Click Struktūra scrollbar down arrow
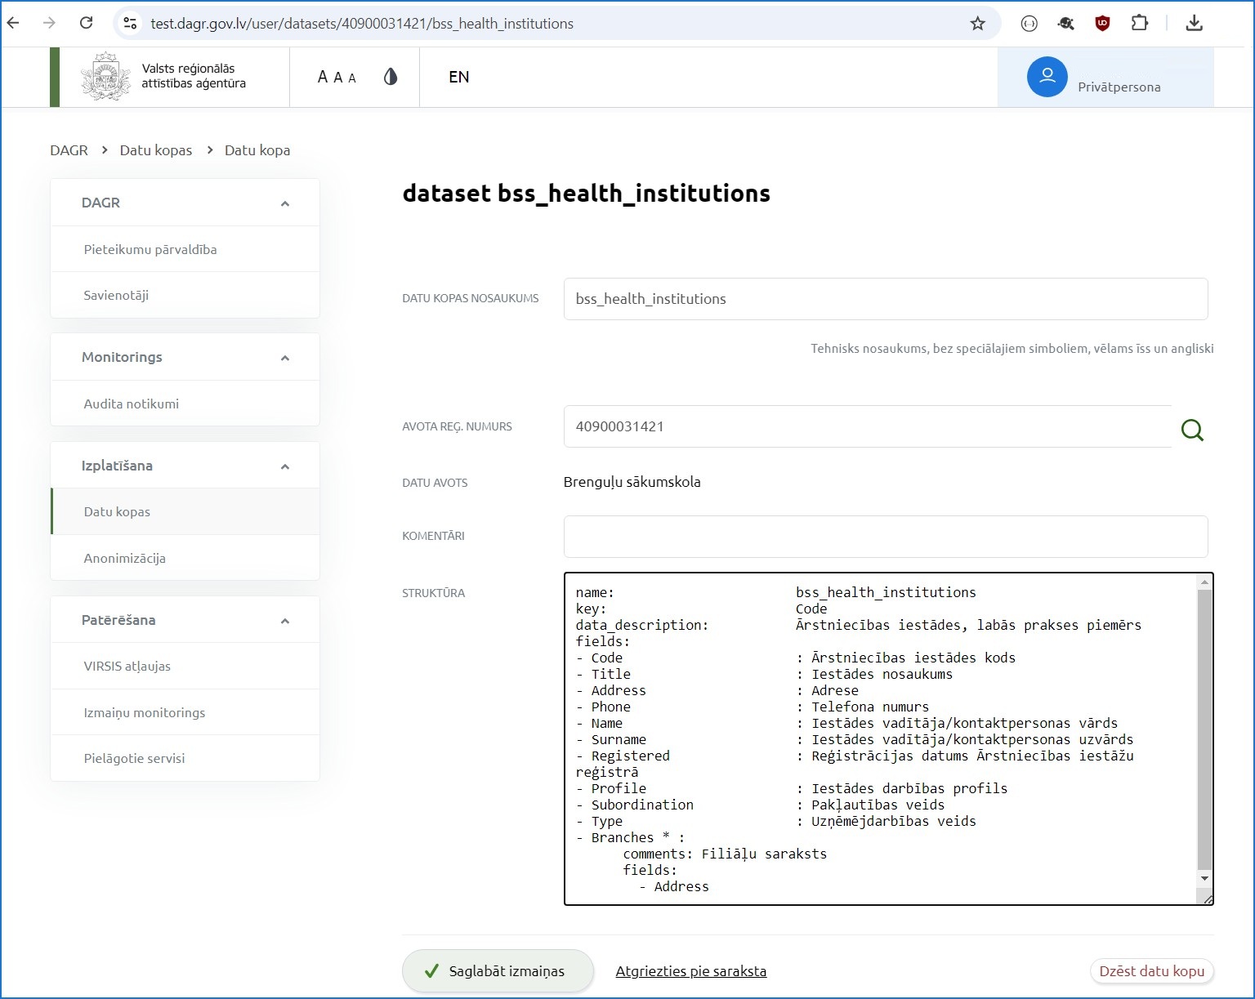1255x999 pixels. click(1204, 878)
